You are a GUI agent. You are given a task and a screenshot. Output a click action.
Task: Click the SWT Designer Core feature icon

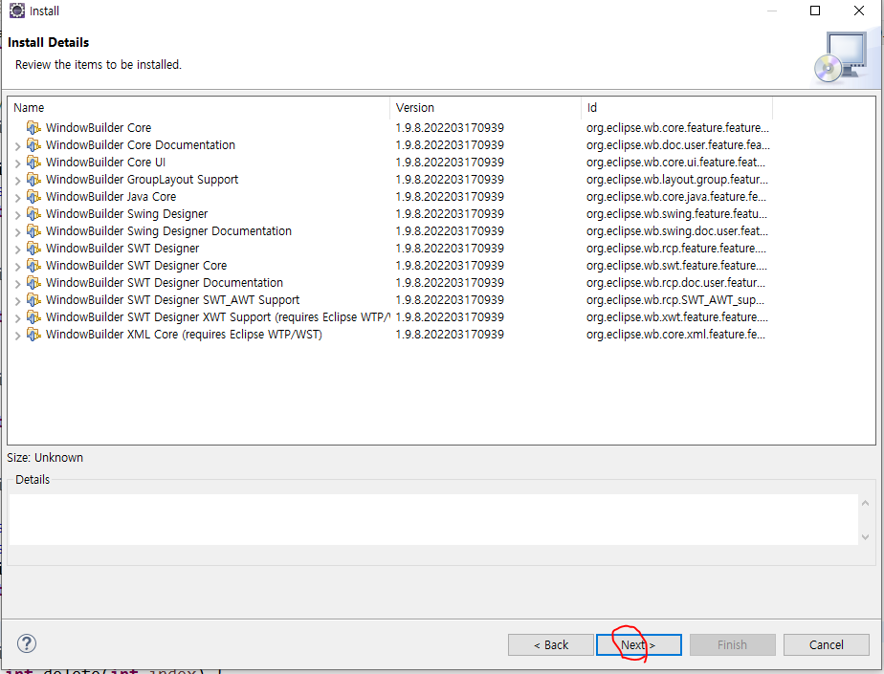33,266
